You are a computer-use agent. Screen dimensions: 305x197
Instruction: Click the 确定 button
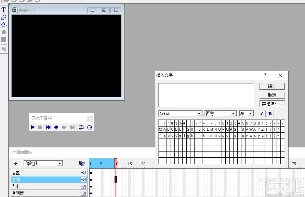272,86
